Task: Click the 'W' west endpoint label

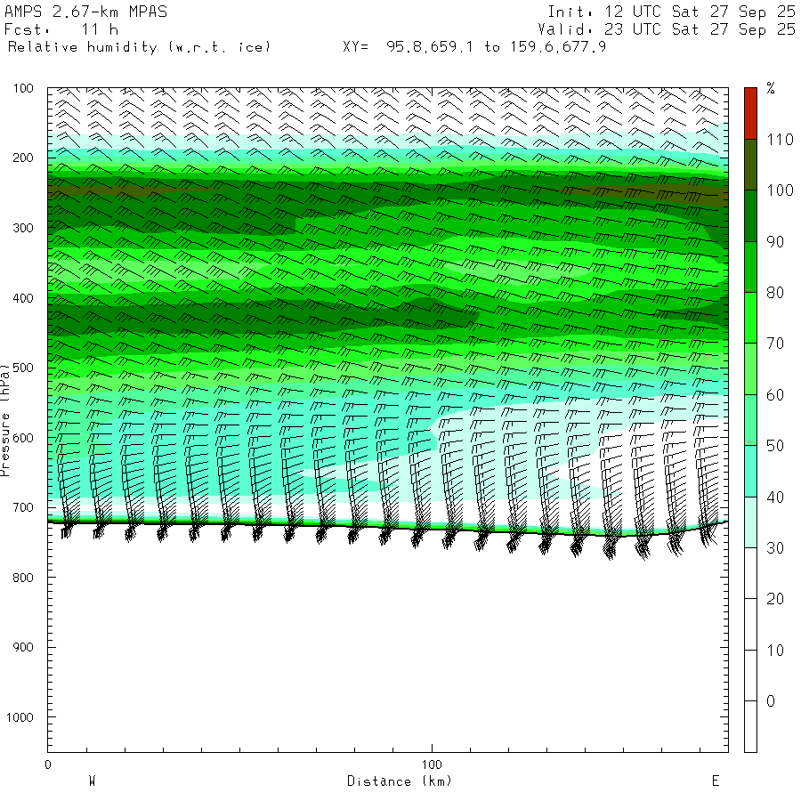Action: tap(93, 781)
